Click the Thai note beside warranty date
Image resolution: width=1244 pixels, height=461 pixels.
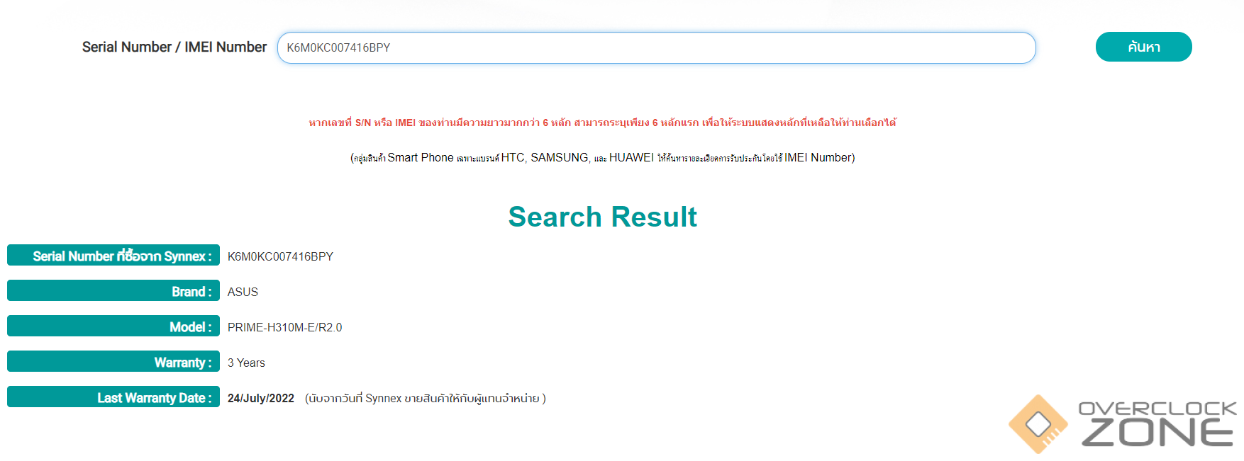pyautogui.click(x=425, y=398)
